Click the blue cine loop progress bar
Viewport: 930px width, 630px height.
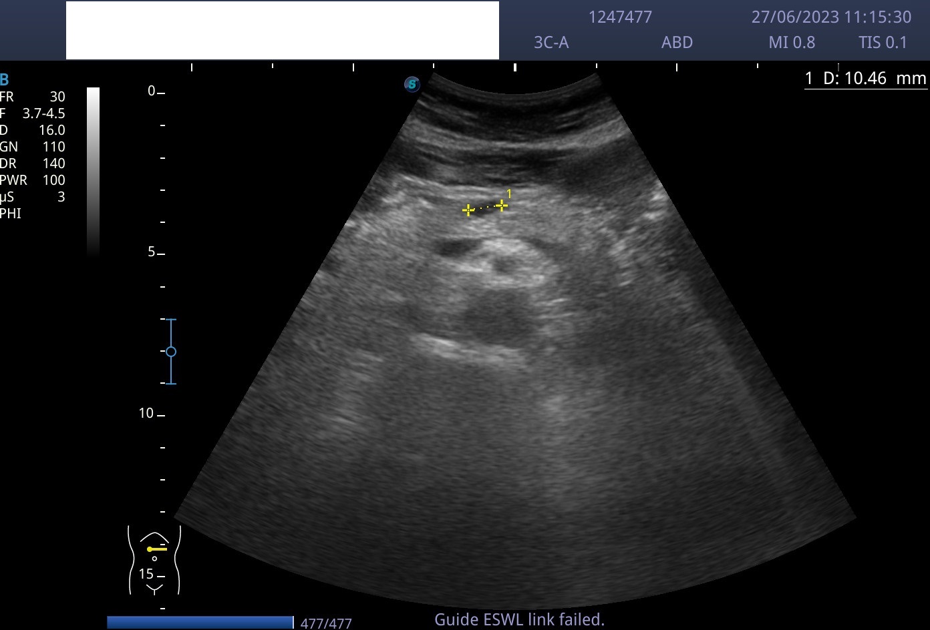tap(200, 622)
